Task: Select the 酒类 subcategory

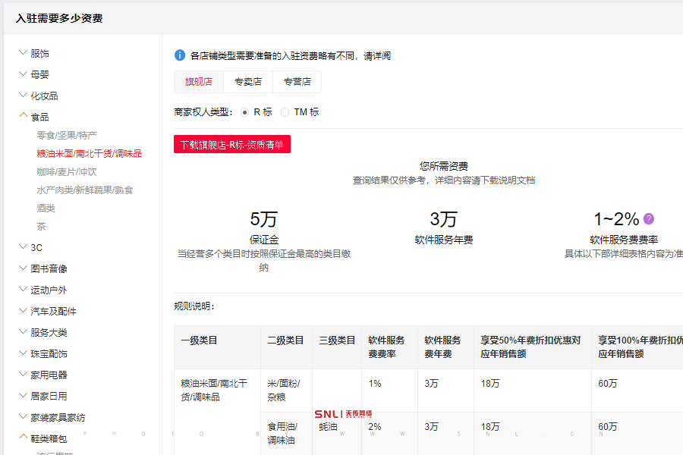Action: point(46,208)
